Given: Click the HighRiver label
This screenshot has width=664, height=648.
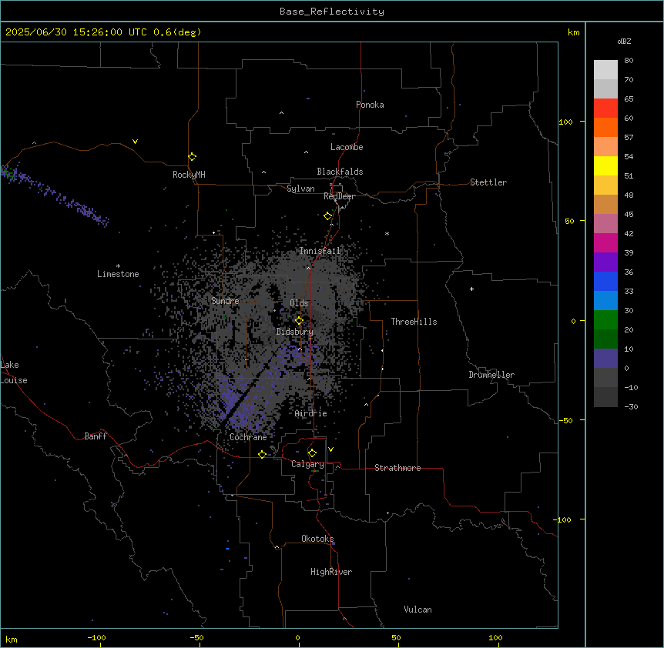Looking at the screenshot, I should pyautogui.click(x=331, y=572).
